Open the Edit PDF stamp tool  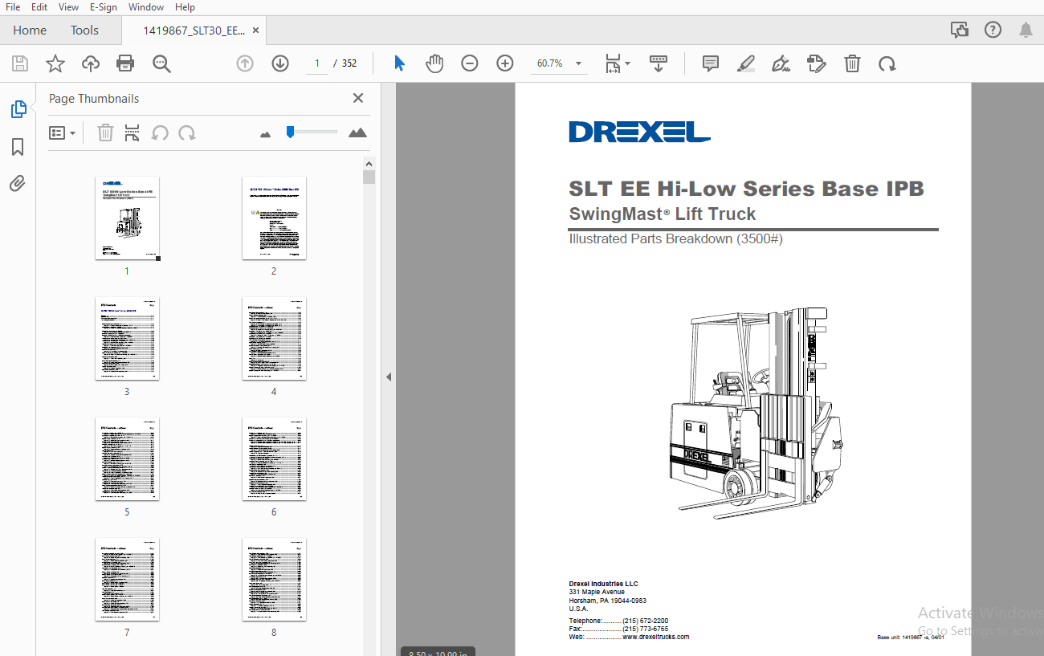click(817, 63)
